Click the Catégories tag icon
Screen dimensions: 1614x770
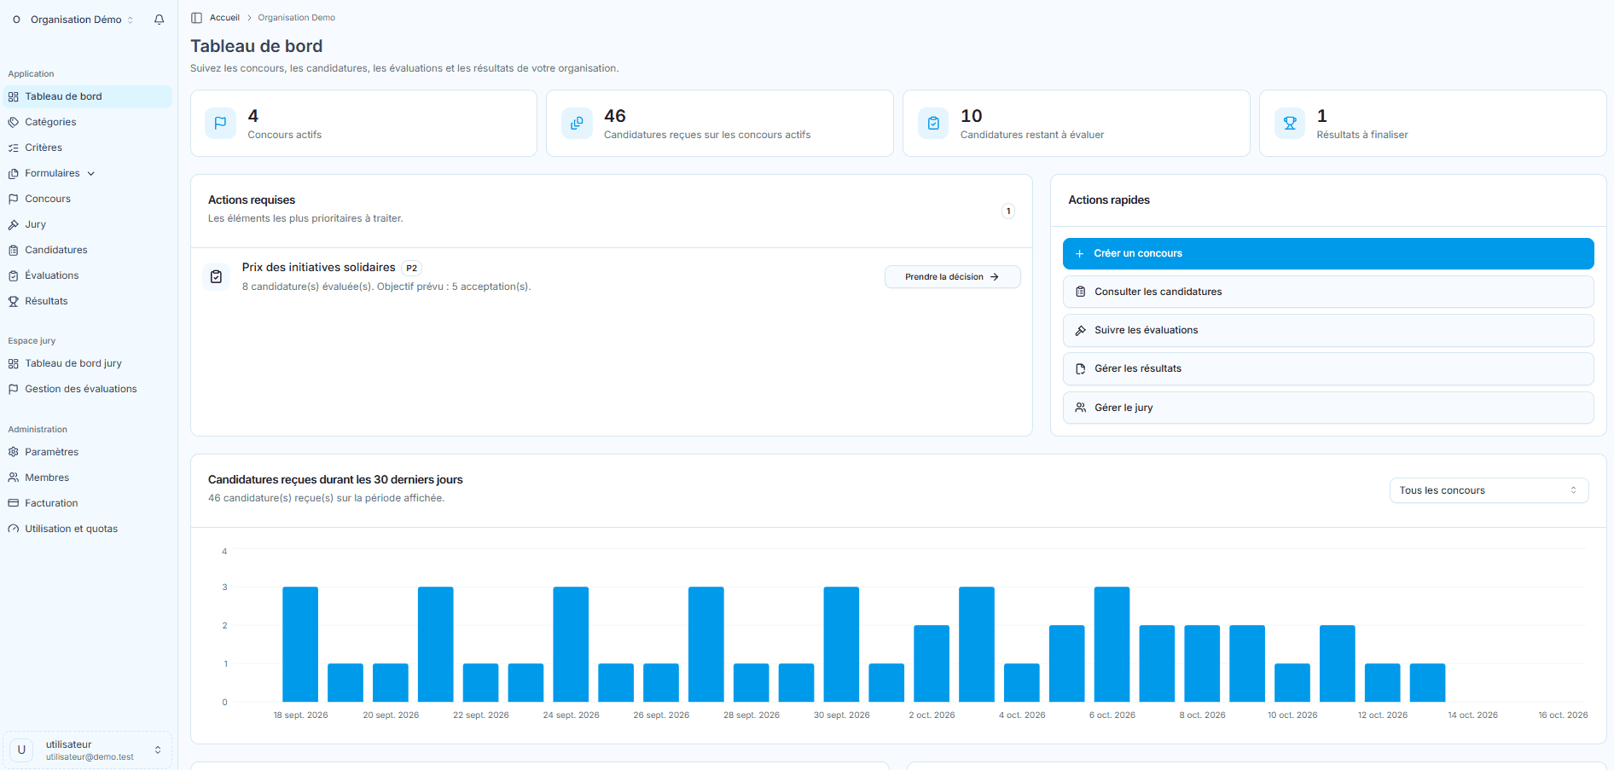(x=14, y=122)
